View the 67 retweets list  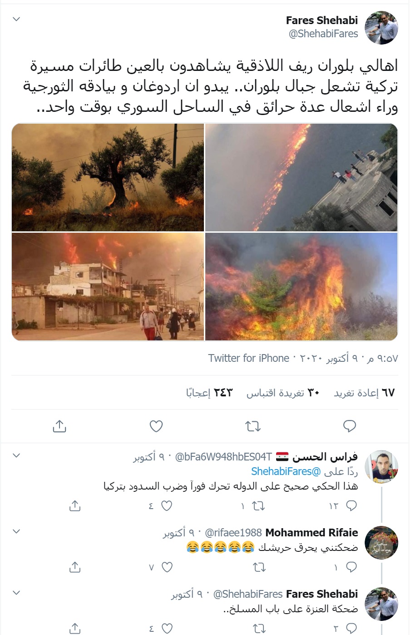[x=365, y=392]
